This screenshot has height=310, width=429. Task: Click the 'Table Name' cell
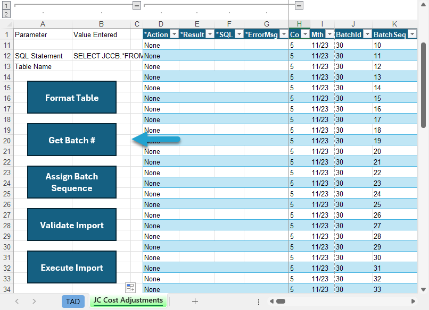(x=43, y=66)
